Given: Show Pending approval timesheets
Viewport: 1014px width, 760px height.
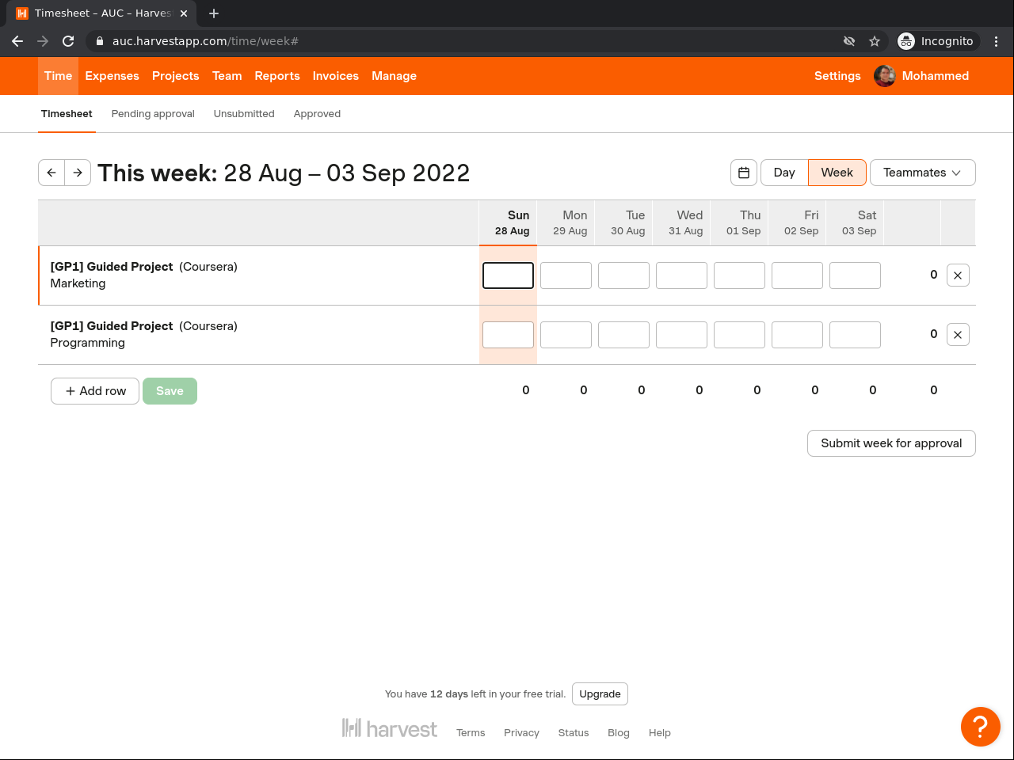Looking at the screenshot, I should pyautogui.click(x=153, y=114).
